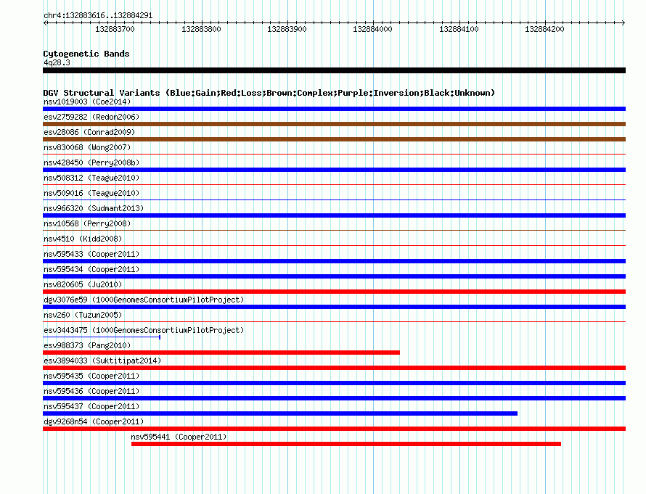Click the blue nsv595436 Cooper2011 bar
646x494 pixels.
click(334, 398)
